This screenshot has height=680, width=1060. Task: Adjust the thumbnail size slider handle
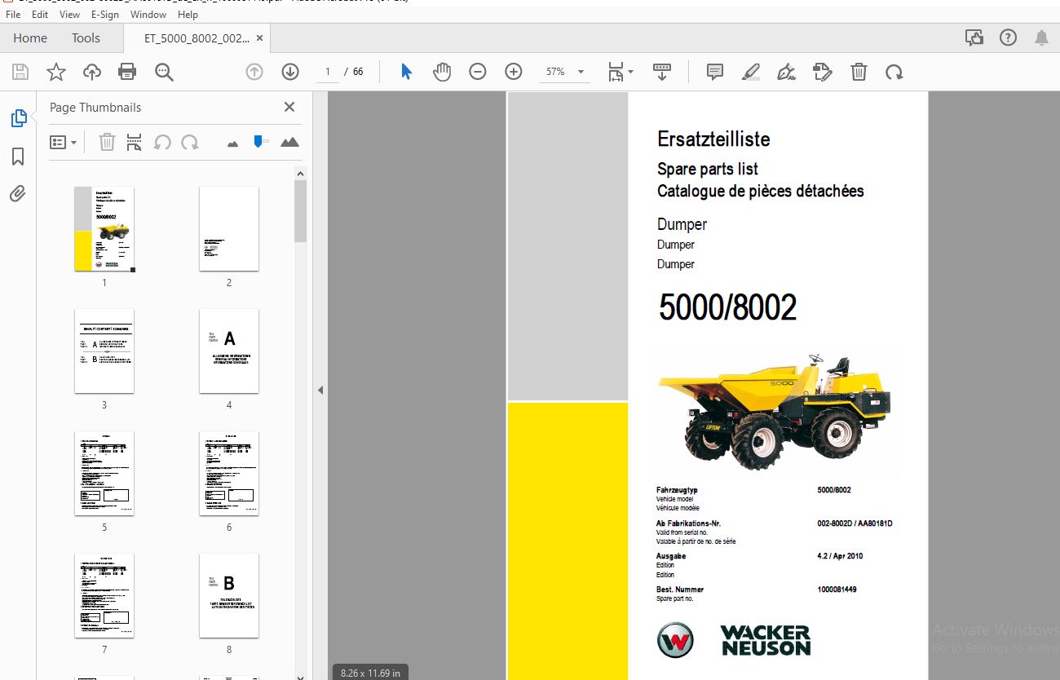click(x=260, y=142)
